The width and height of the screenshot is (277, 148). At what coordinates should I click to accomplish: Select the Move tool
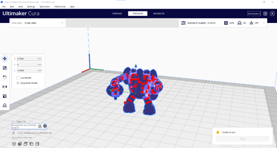(x=5, y=59)
